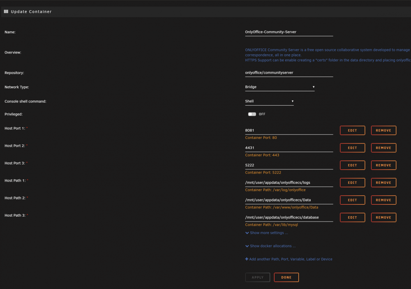Remove the database Host Path 3
This screenshot has height=289, width=411.
pos(383,217)
